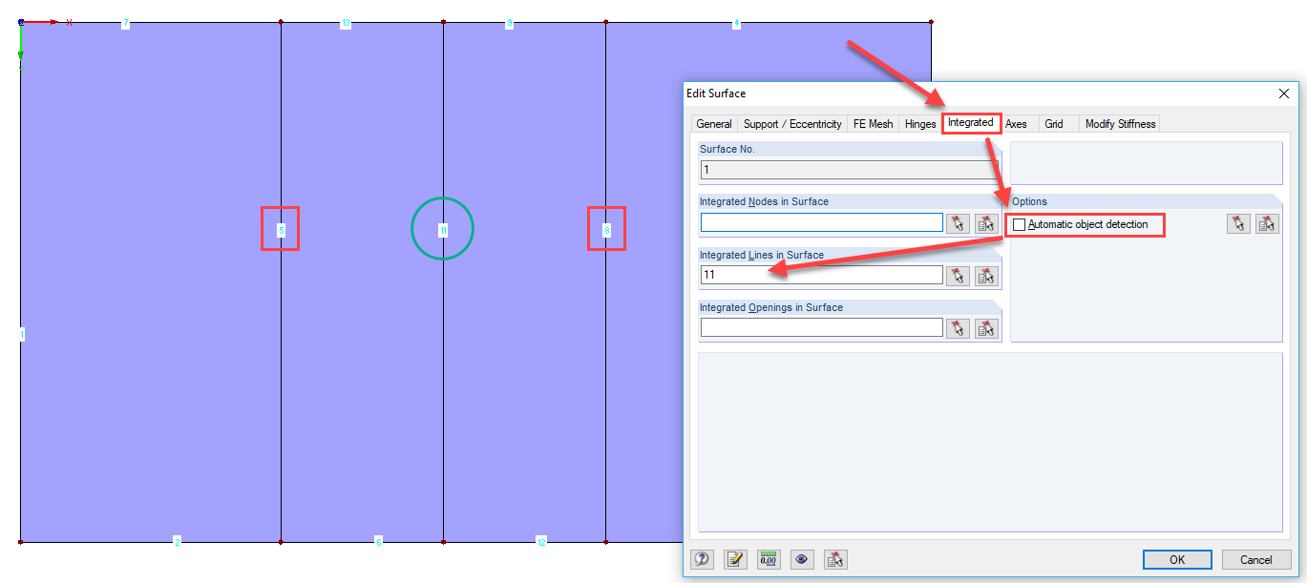Screen dimensions: 1307x583
Task: Pick integrated lines graphically with arrow icon
Action: (958, 276)
